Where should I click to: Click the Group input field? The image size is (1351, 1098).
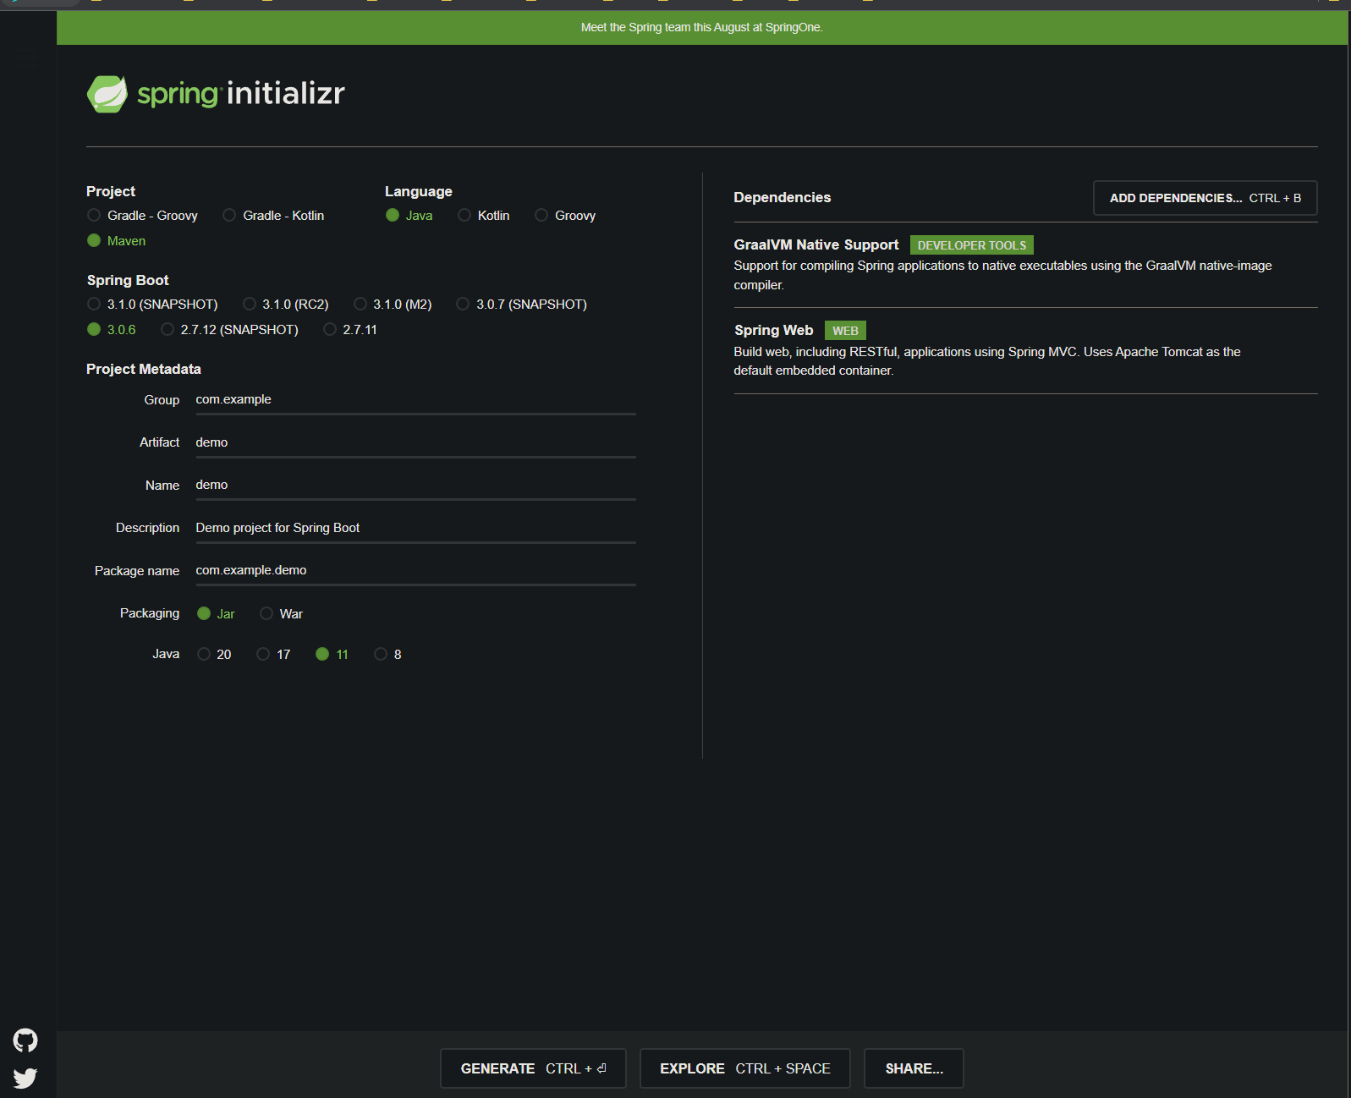[415, 400]
